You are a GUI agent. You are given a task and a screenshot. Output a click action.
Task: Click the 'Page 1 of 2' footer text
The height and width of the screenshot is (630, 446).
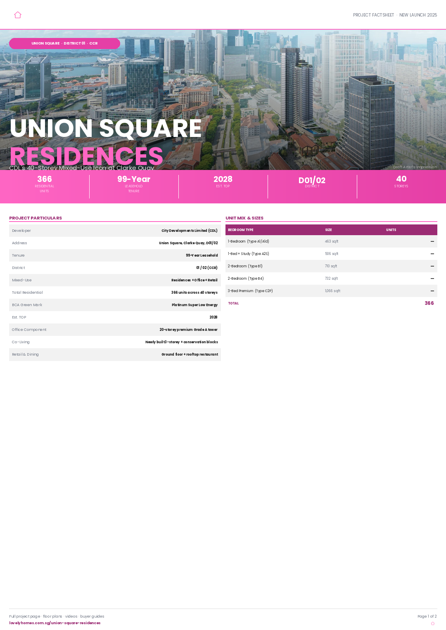(427, 616)
